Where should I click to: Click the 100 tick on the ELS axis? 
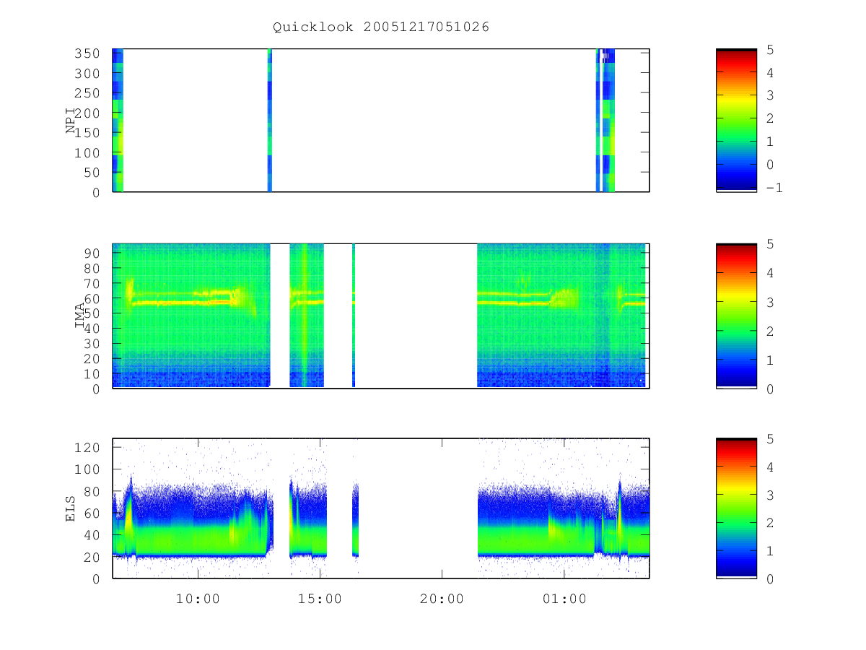point(88,469)
